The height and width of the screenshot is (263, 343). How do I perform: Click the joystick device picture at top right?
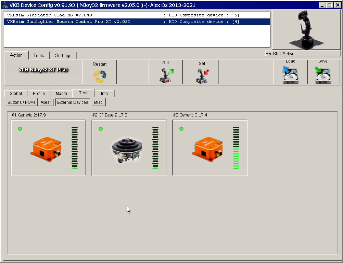pos(306,30)
